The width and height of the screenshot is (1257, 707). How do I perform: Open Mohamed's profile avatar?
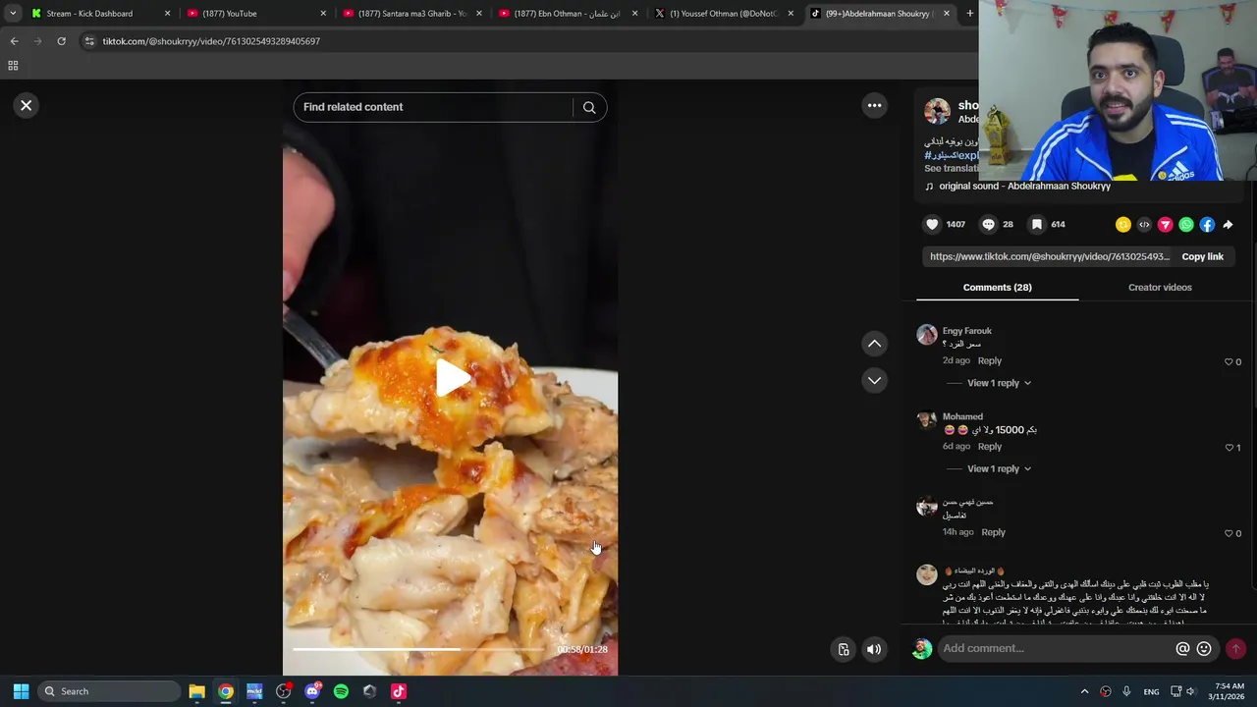click(x=927, y=420)
